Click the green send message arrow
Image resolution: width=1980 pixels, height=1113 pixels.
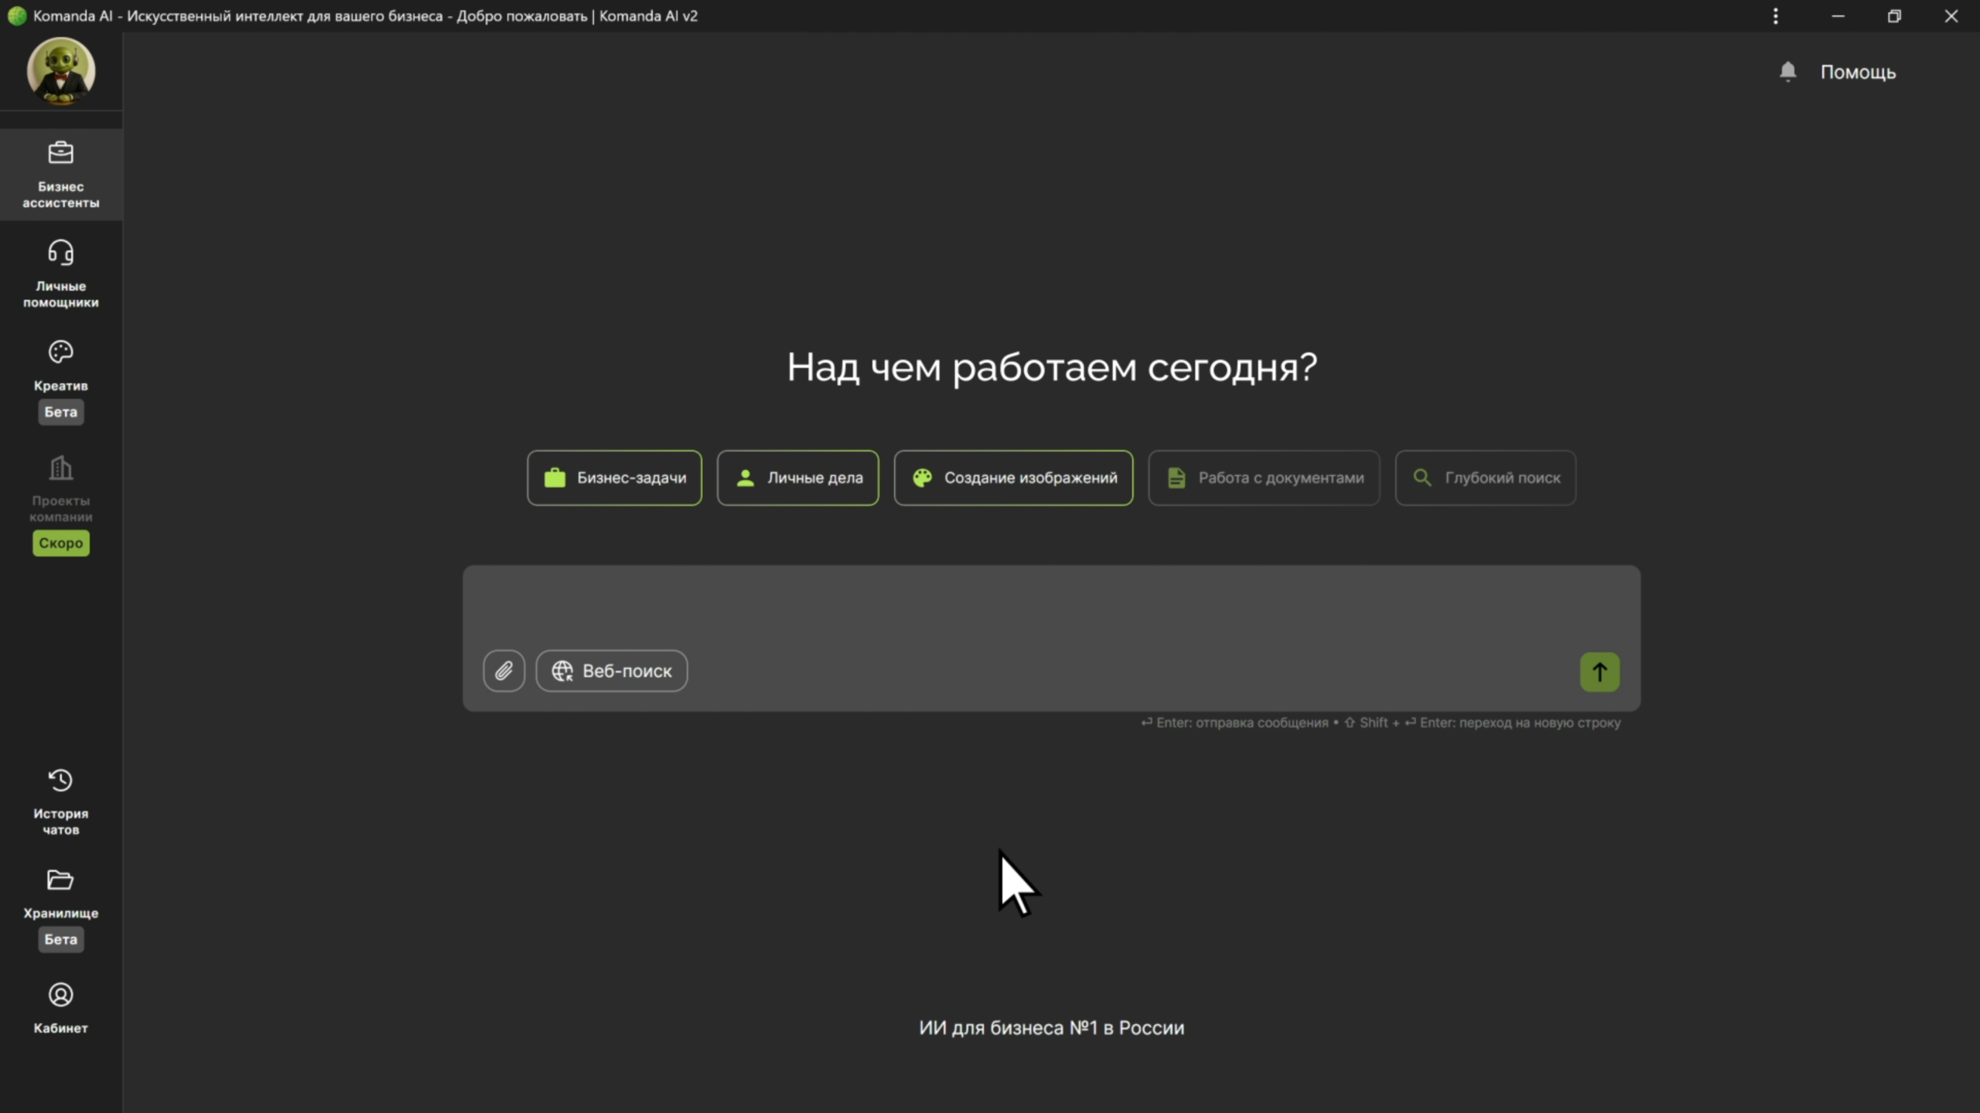pyautogui.click(x=1599, y=671)
